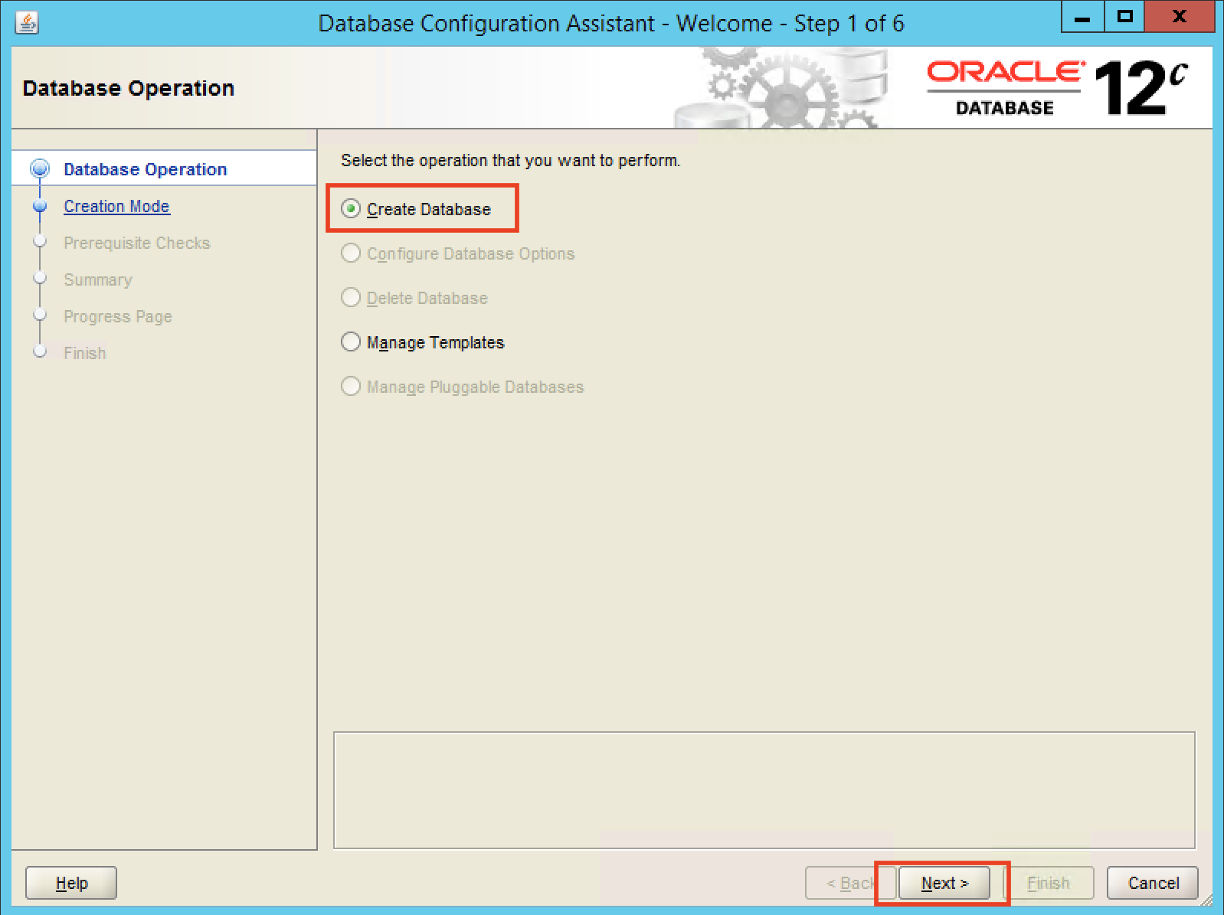Click the Finish button

click(1048, 883)
